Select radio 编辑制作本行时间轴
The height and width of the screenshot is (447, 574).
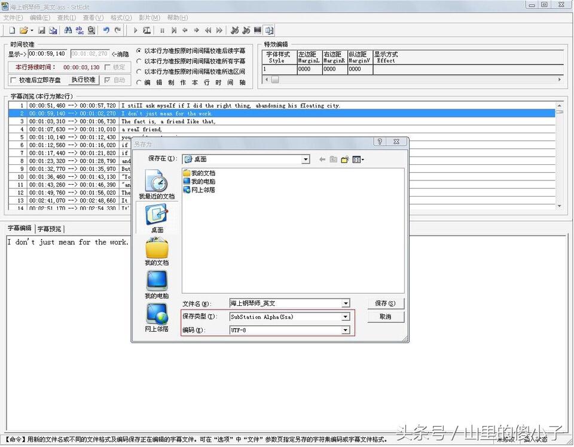pyautogui.click(x=139, y=82)
